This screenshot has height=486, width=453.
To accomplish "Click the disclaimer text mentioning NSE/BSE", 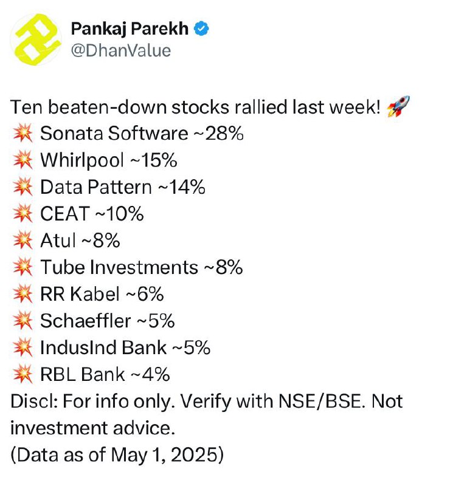I will click(x=206, y=415).
